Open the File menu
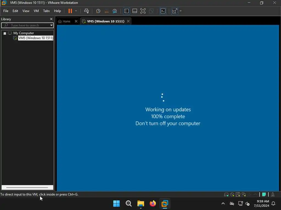Image resolution: width=281 pixels, height=210 pixels. tap(6, 11)
